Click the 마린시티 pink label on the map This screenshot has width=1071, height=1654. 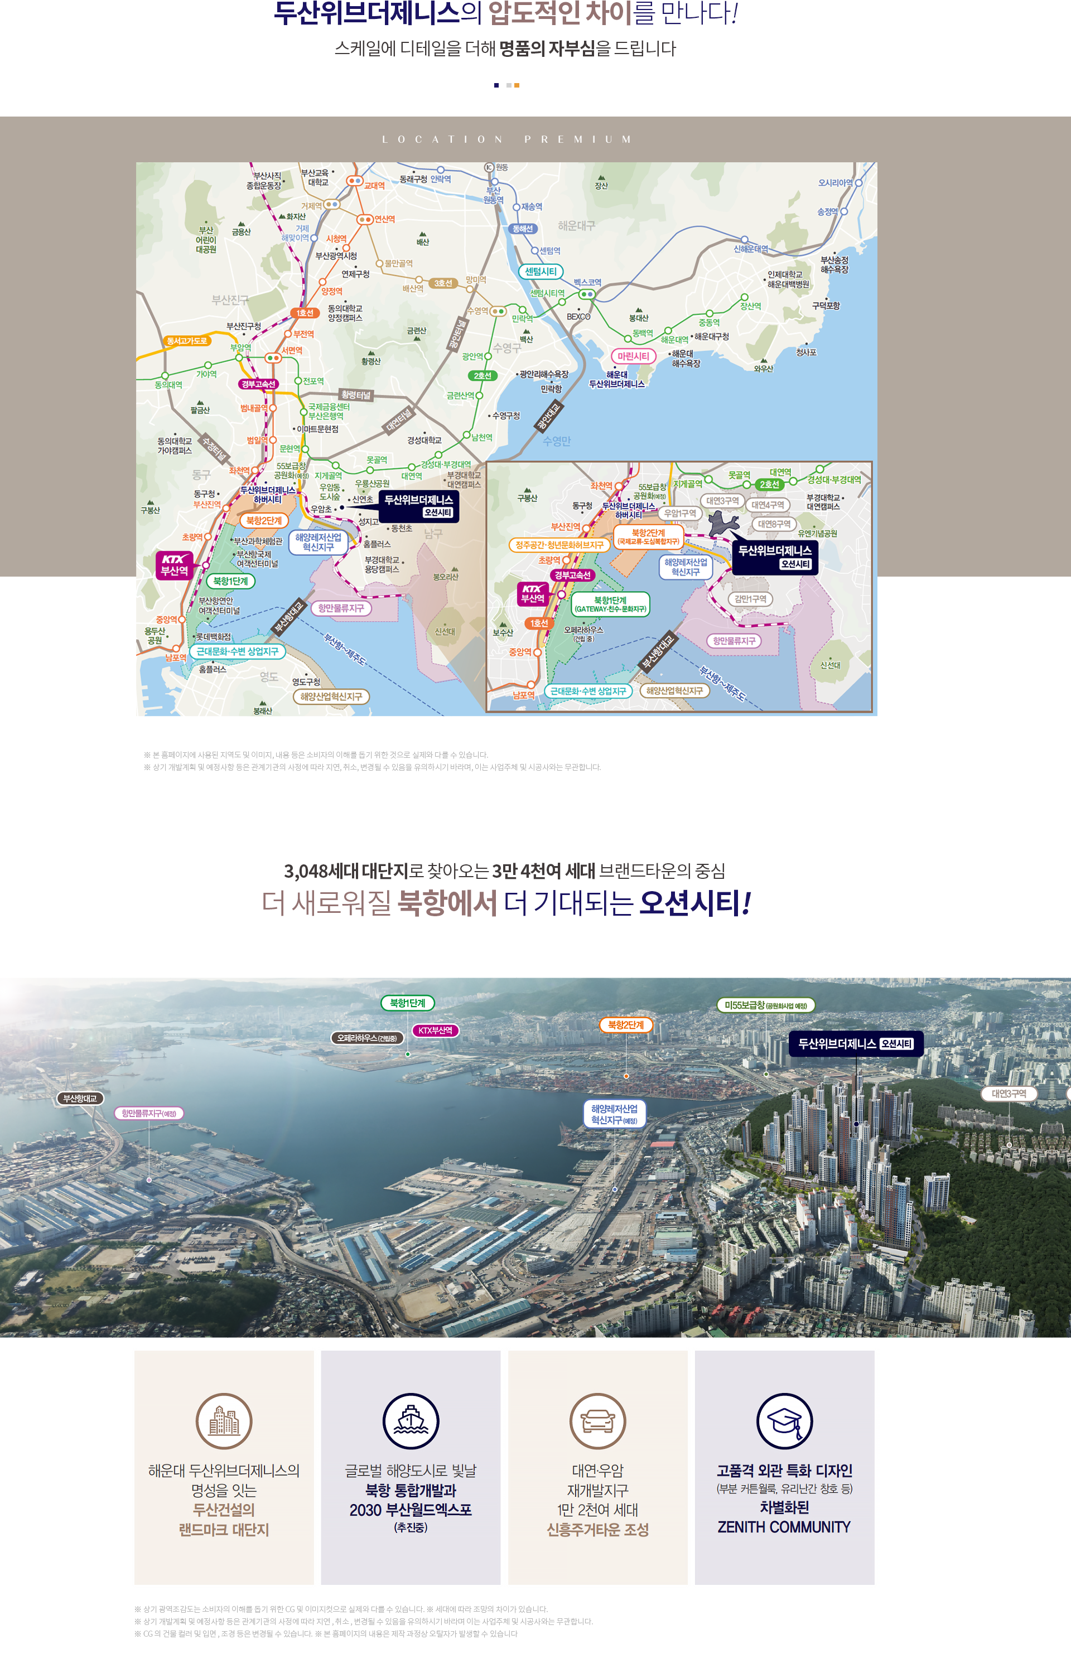(633, 356)
